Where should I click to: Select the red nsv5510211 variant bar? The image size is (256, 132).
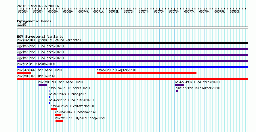[x=59, y=121]
